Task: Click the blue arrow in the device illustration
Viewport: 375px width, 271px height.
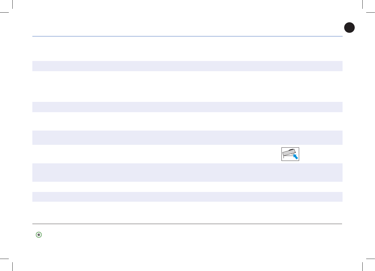Action: pyautogui.click(x=296, y=156)
